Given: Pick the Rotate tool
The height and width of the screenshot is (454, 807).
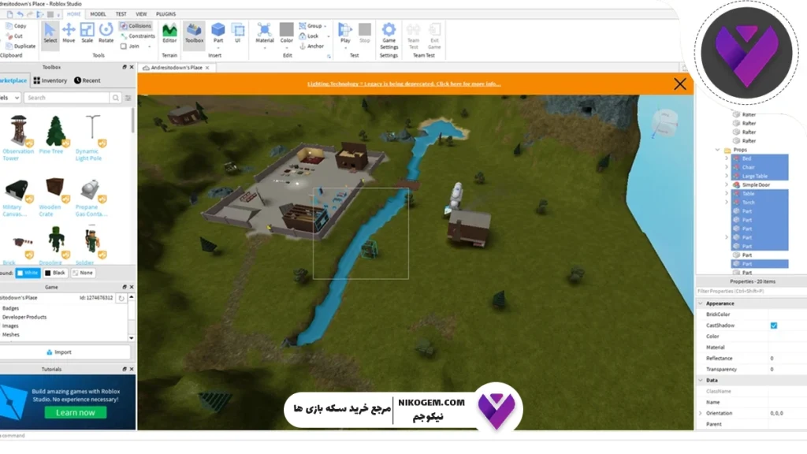Looking at the screenshot, I should [106, 33].
